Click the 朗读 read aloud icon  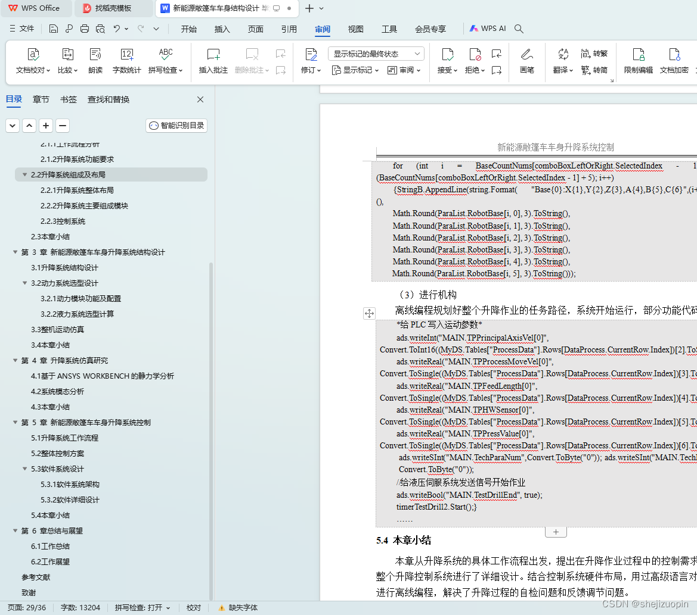(95, 61)
